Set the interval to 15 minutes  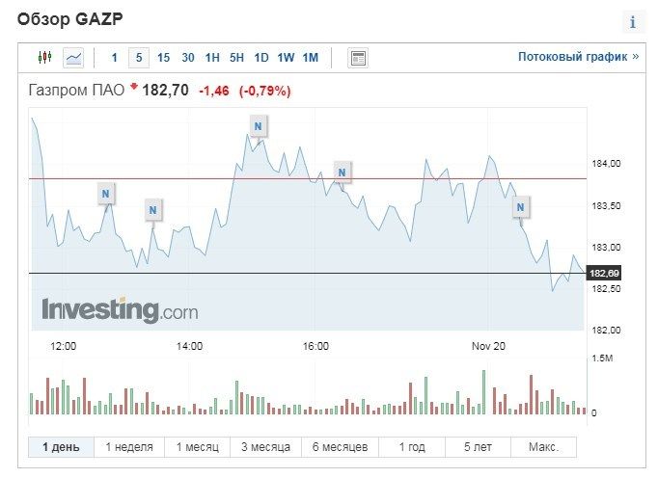tap(163, 58)
